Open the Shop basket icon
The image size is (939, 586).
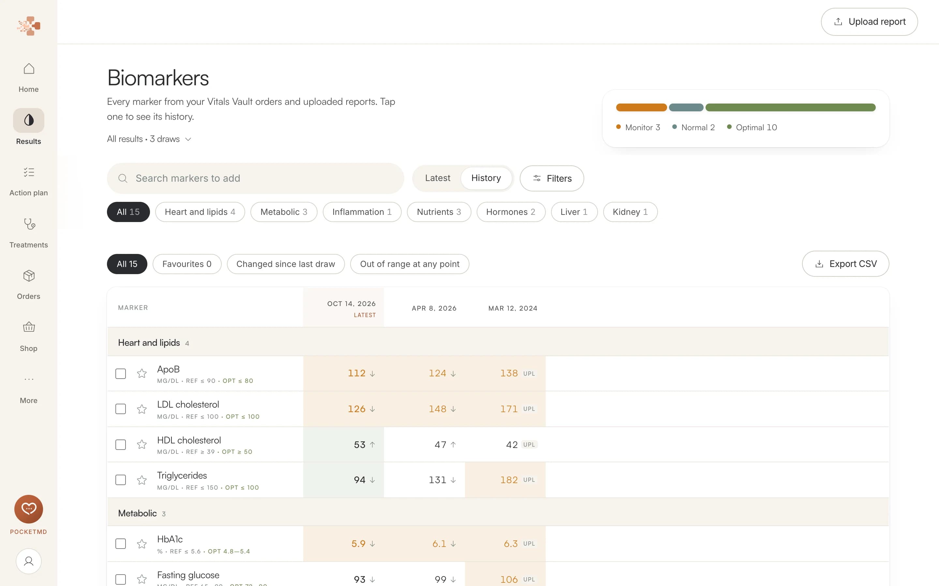click(29, 327)
